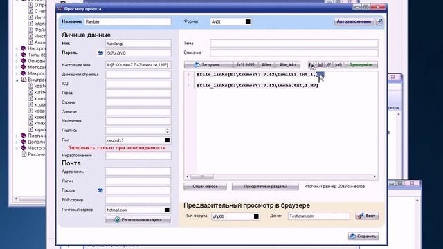Click the password generator icon beside Пароль under Личные данные
The height and width of the screenshot is (249, 443).
[x=100, y=53]
